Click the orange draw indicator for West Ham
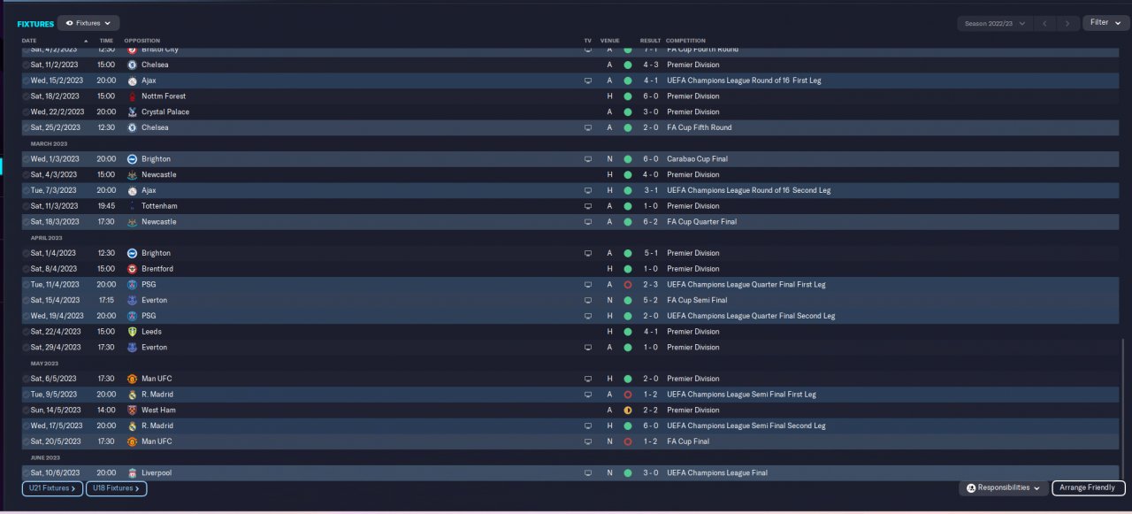The height and width of the screenshot is (514, 1132). (628, 410)
